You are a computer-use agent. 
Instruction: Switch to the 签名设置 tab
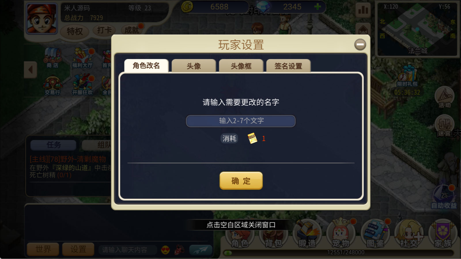(x=288, y=66)
